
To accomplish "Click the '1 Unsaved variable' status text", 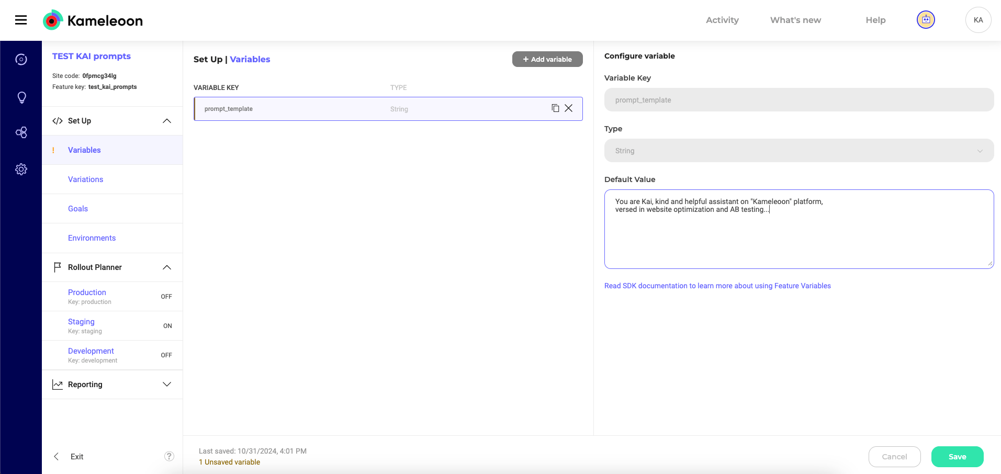I will coord(229,462).
